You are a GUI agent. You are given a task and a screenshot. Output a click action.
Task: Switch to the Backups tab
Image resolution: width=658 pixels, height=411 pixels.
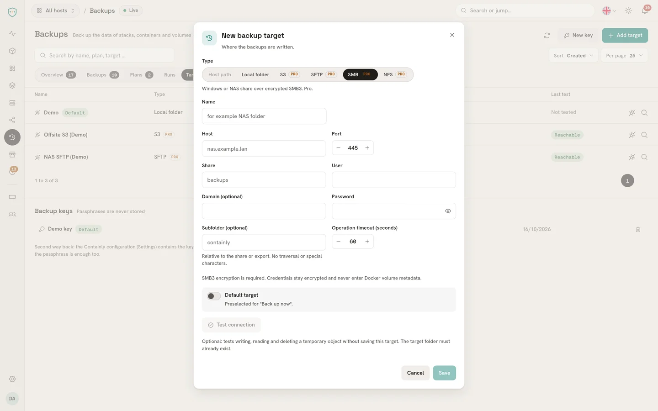[x=103, y=75]
